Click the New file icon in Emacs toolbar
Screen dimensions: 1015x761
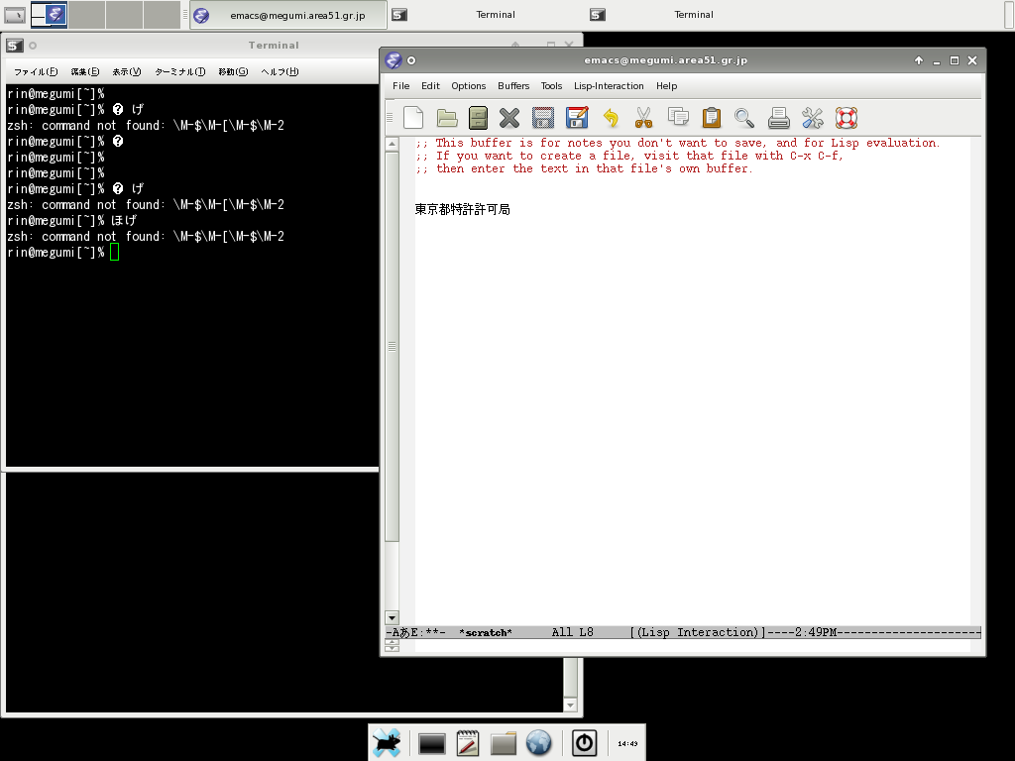[413, 118]
